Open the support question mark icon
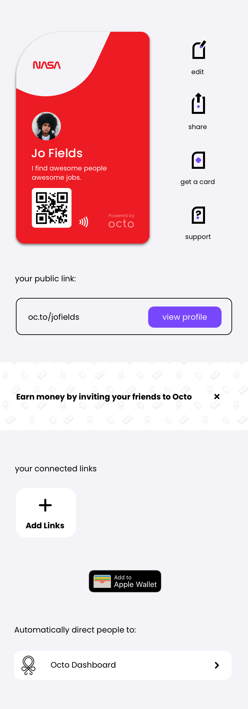This screenshot has height=709, width=248. 198,215
